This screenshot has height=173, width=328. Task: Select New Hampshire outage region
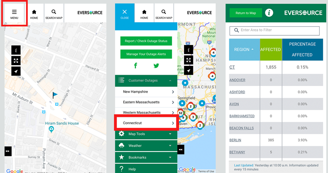point(146,92)
